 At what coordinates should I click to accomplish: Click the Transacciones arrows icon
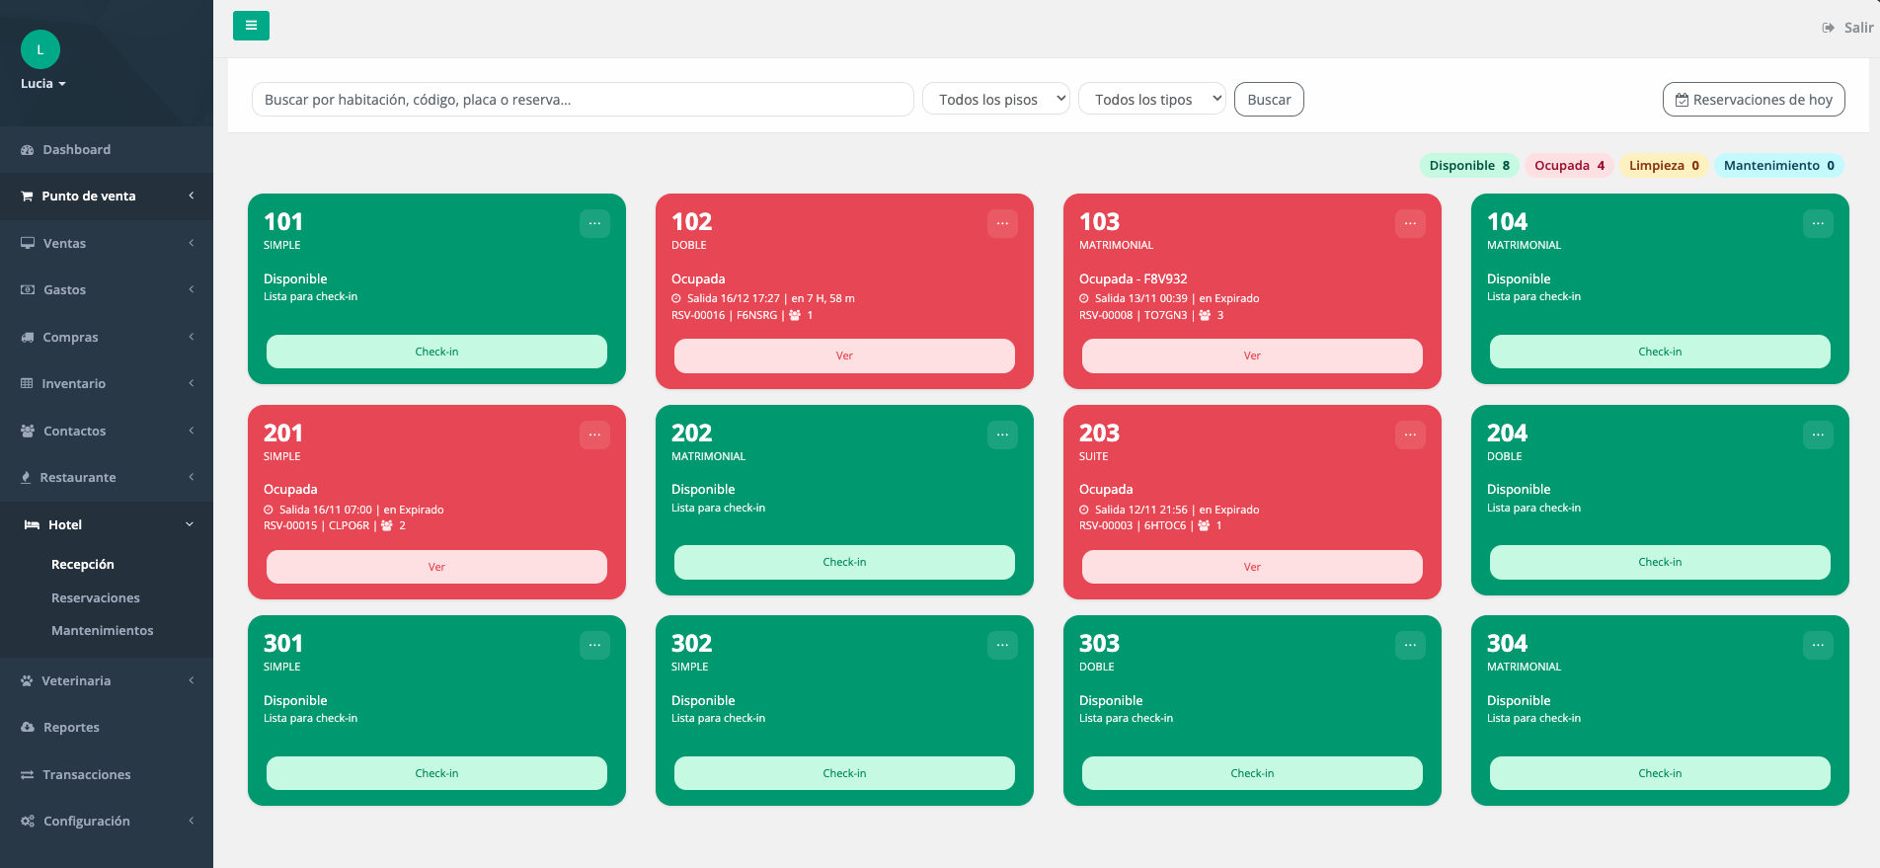(x=28, y=775)
